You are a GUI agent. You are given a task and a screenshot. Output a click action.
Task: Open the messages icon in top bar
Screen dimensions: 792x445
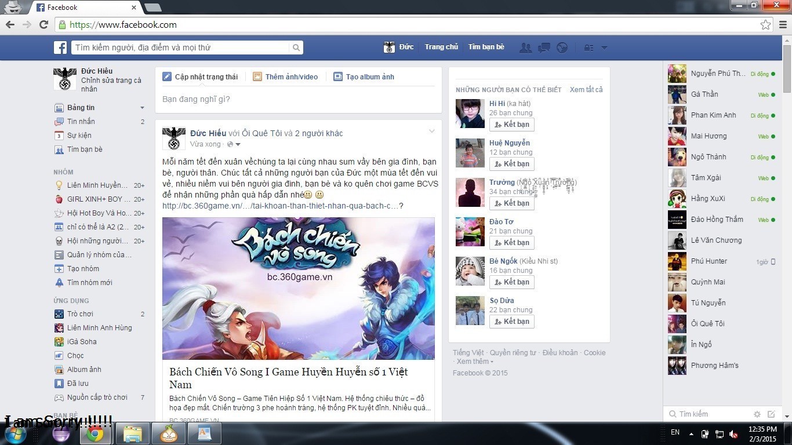pos(544,48)
